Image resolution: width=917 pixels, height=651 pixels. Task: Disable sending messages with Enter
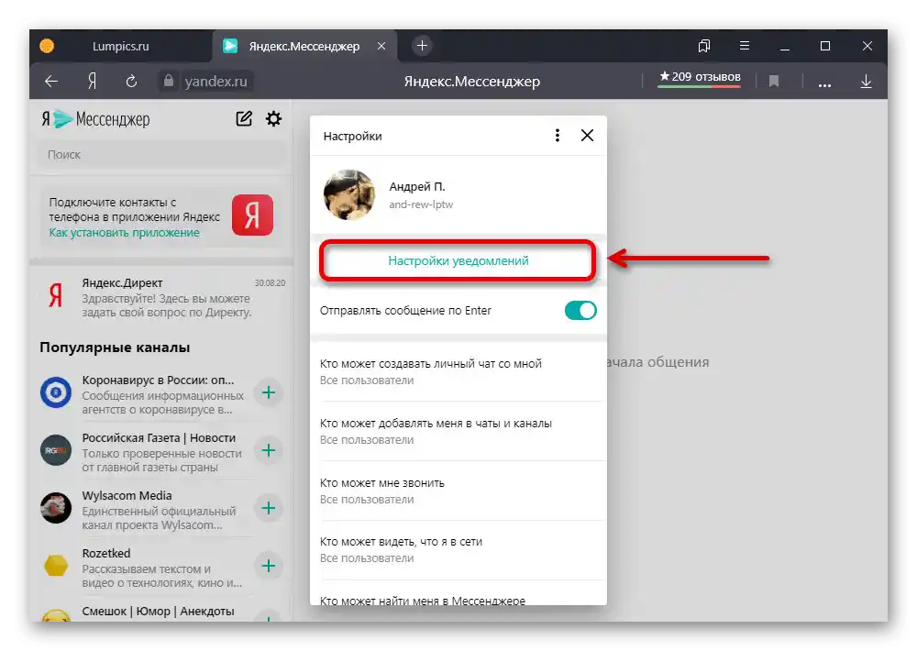point(580,312)
